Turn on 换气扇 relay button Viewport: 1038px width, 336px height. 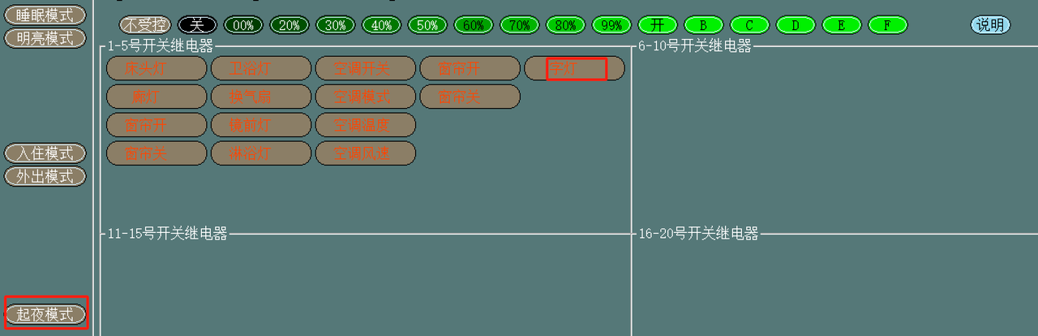click(261, 97)
